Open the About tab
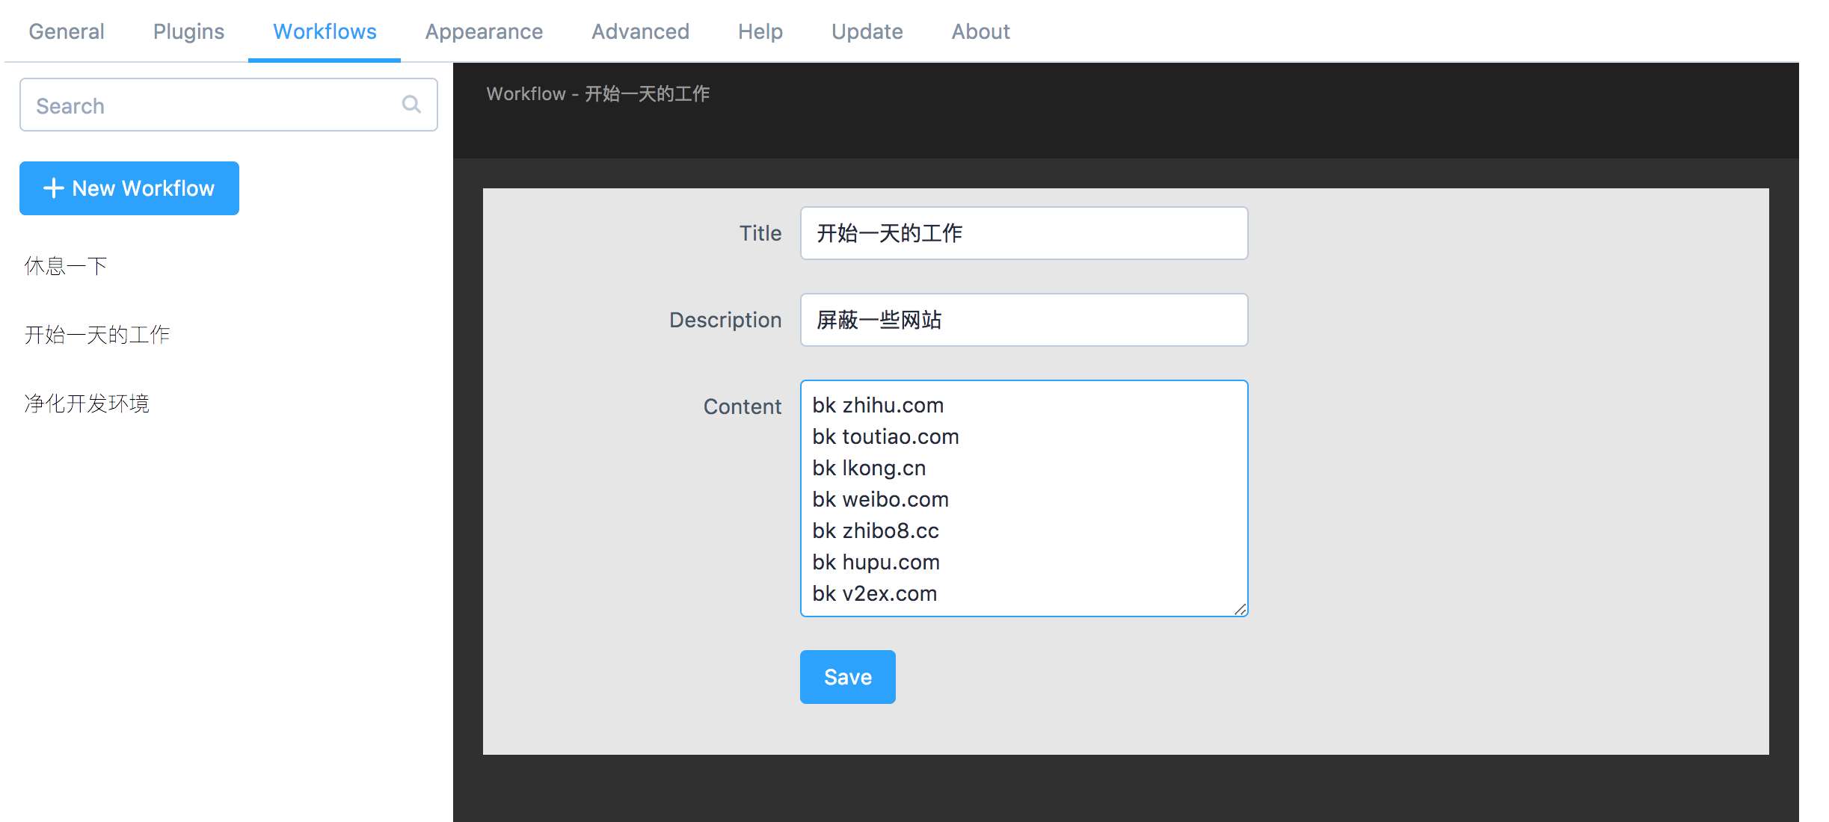Image resolution: width=1829 pixels, height=822 pixels. click(x=980, y=31)
